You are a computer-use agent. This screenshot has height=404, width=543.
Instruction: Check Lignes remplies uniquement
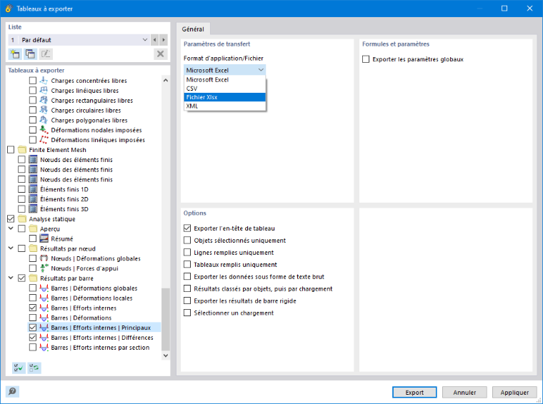pyautogui.click(x=187, y=253)
